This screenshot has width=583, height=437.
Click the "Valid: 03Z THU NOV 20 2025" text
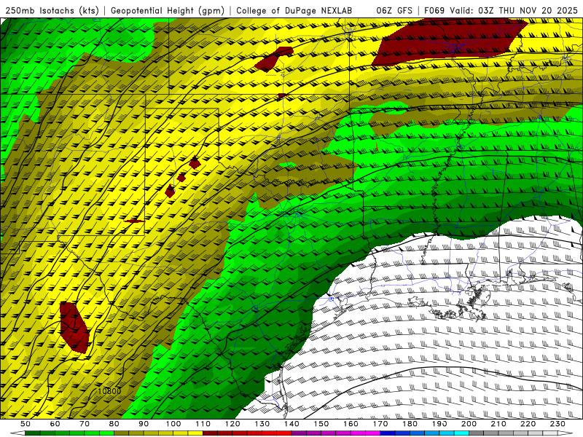tap(514, 10)
